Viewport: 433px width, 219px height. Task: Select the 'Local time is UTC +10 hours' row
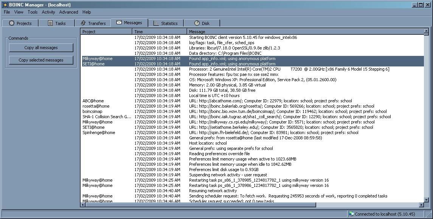pos(252,96)
